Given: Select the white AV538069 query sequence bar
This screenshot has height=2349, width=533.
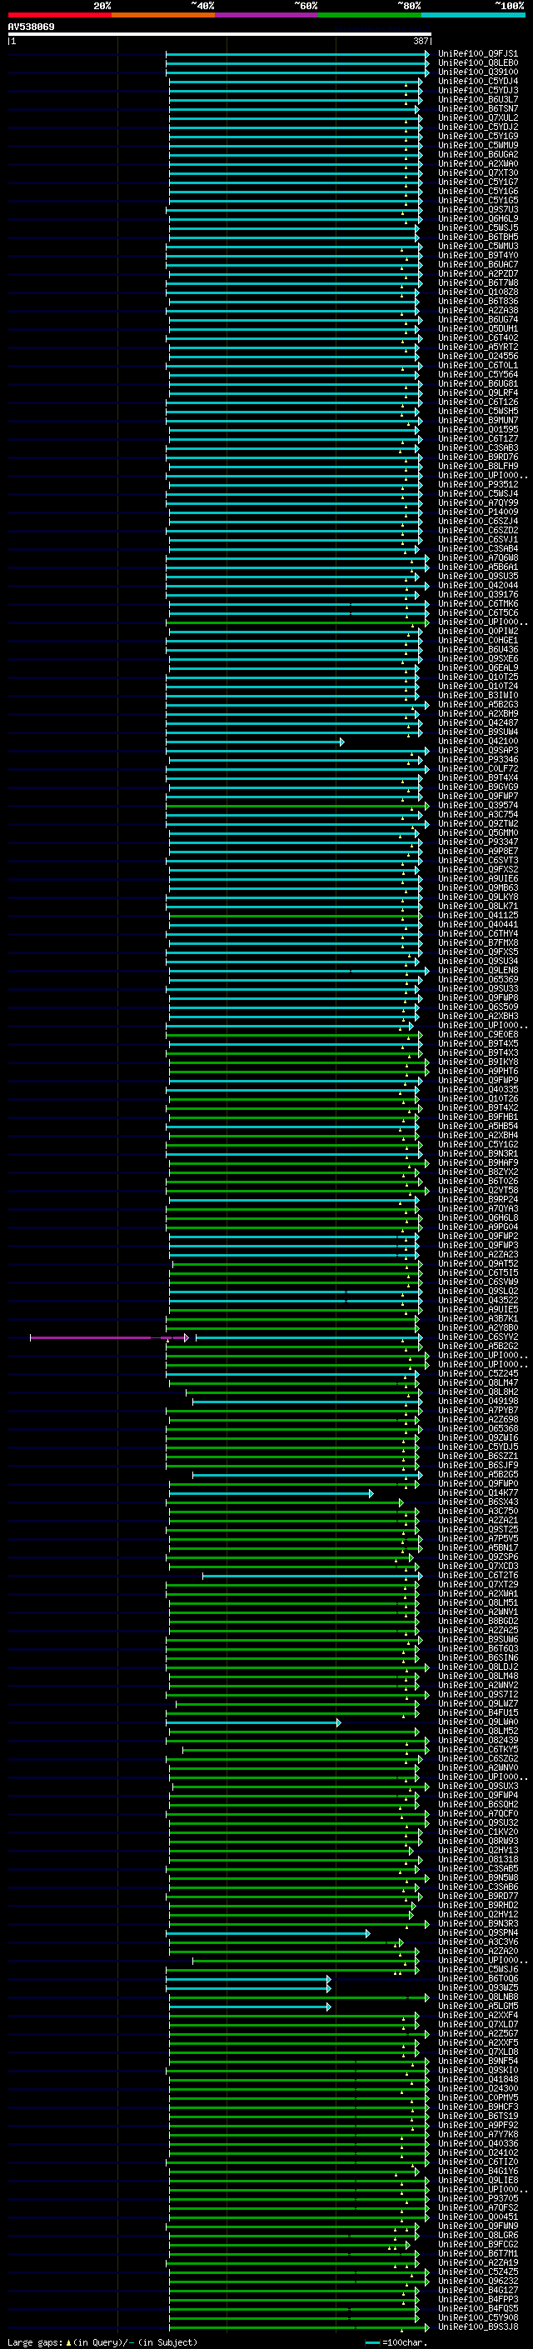Looking at the screenshot, I should [220, 35].
